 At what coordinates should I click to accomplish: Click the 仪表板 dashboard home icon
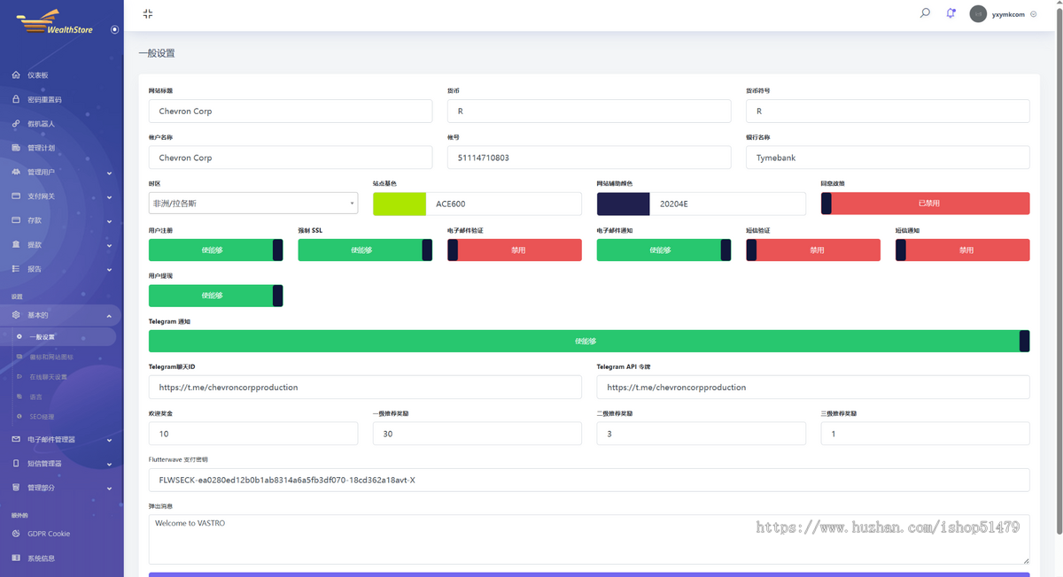tap(16, 75)
